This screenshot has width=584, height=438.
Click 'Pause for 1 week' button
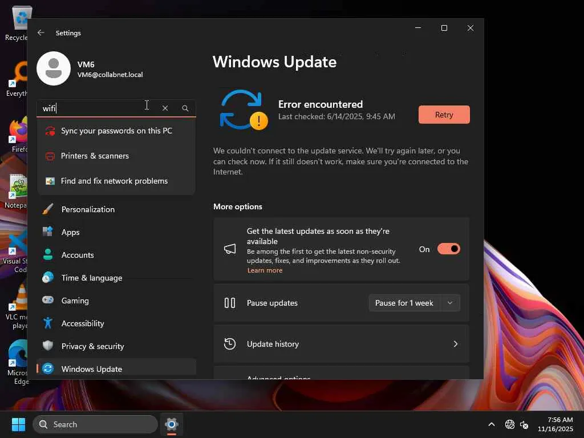(x=404, y=303)
